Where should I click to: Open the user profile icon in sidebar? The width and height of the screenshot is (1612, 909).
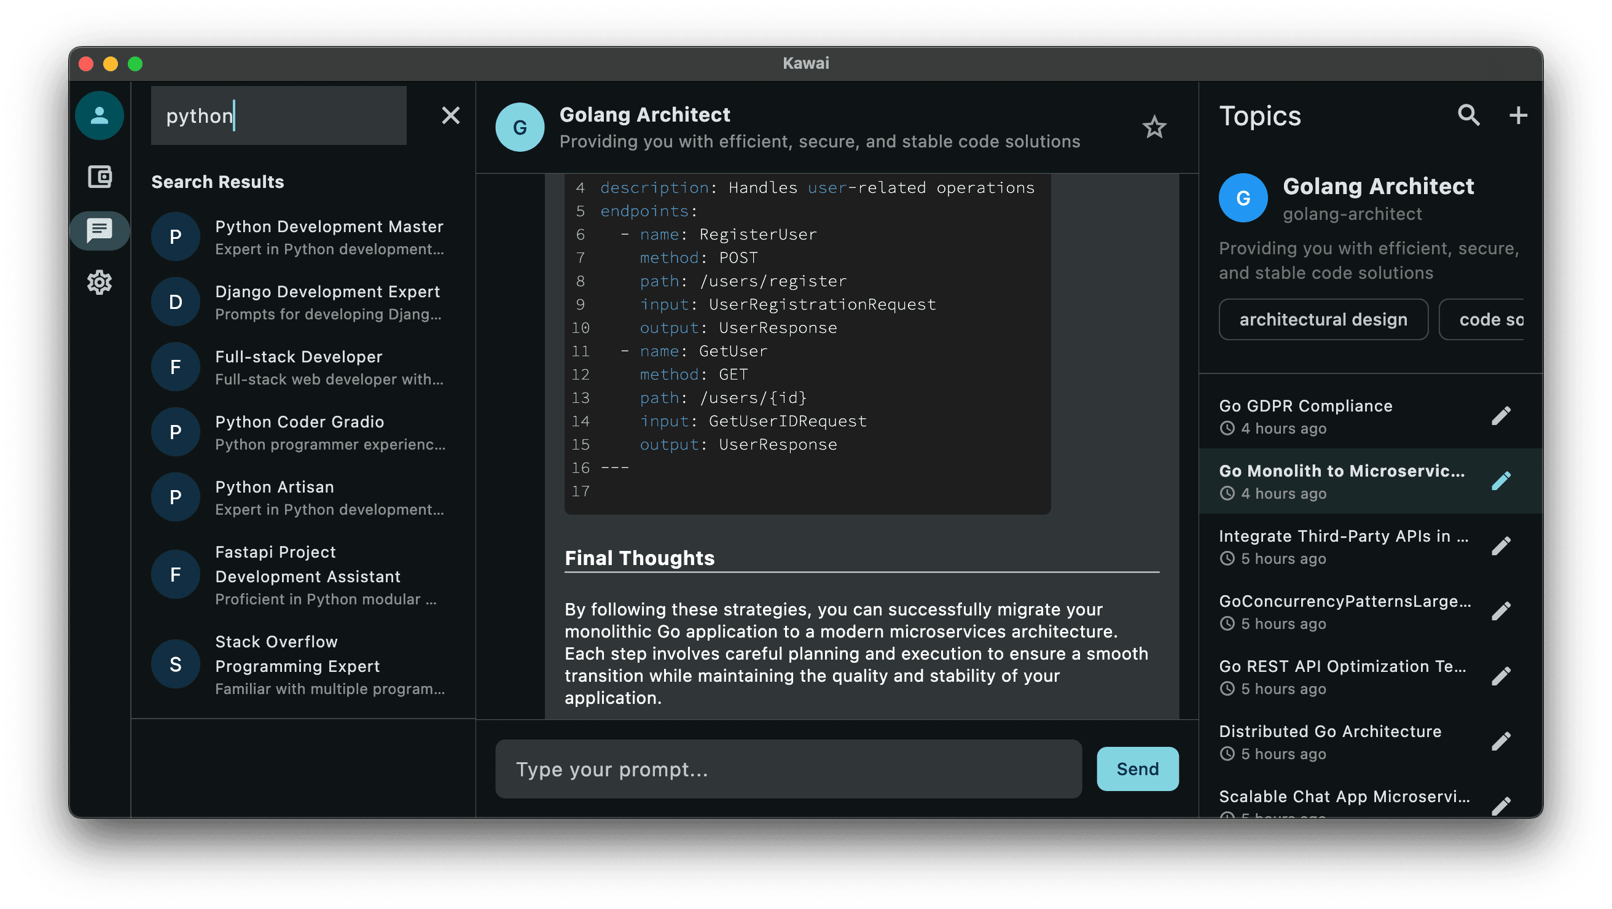point(100,115)
